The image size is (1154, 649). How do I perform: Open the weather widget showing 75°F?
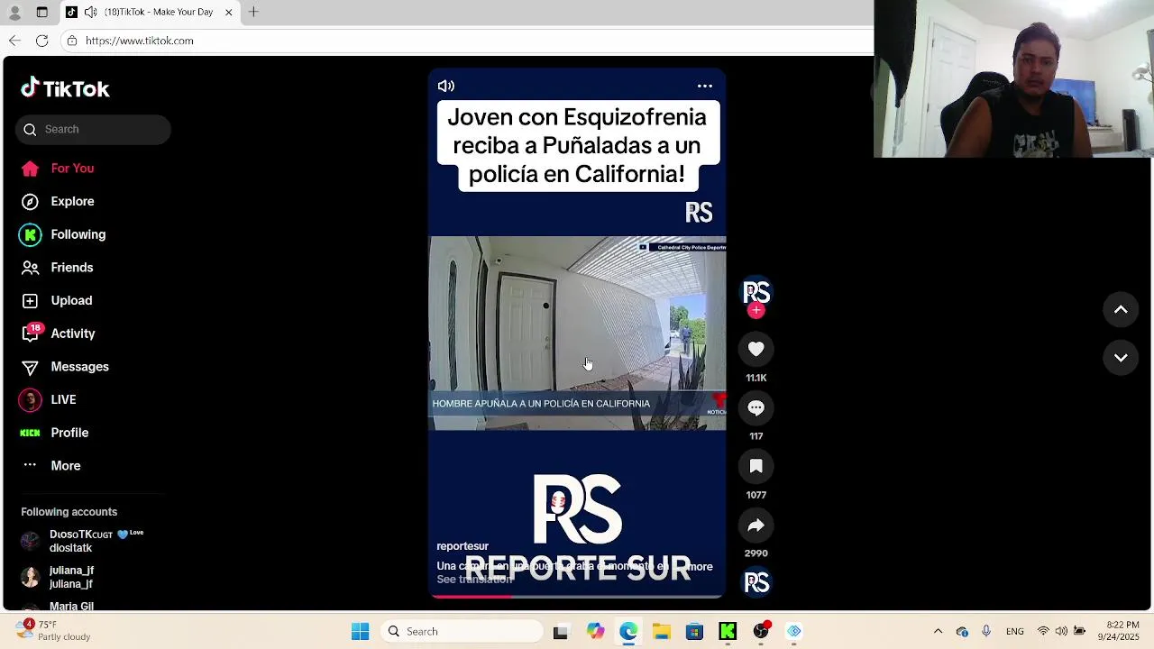click(51, 632)
